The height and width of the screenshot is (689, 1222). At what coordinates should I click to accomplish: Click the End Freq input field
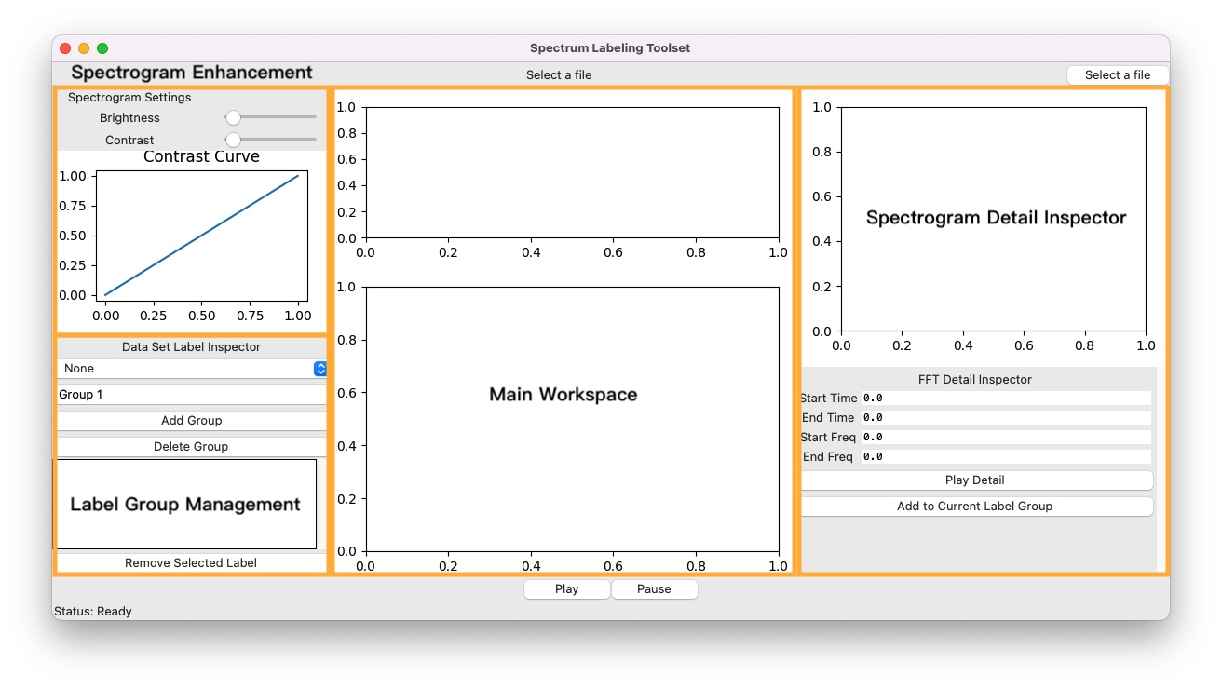click(1006, 456)
